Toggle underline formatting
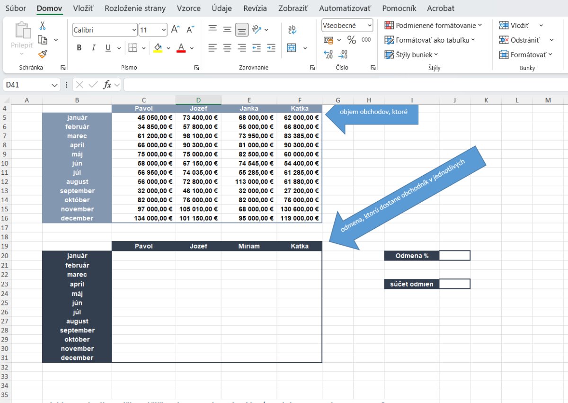Viewport: 568px width, 403px height. (107, 48)
